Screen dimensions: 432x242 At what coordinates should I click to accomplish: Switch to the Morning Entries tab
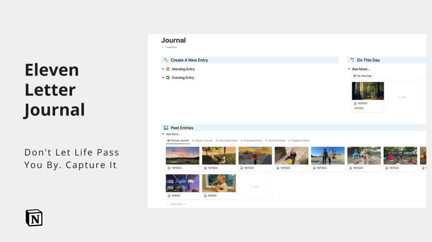pyautogui.click(x=226, y=140)
